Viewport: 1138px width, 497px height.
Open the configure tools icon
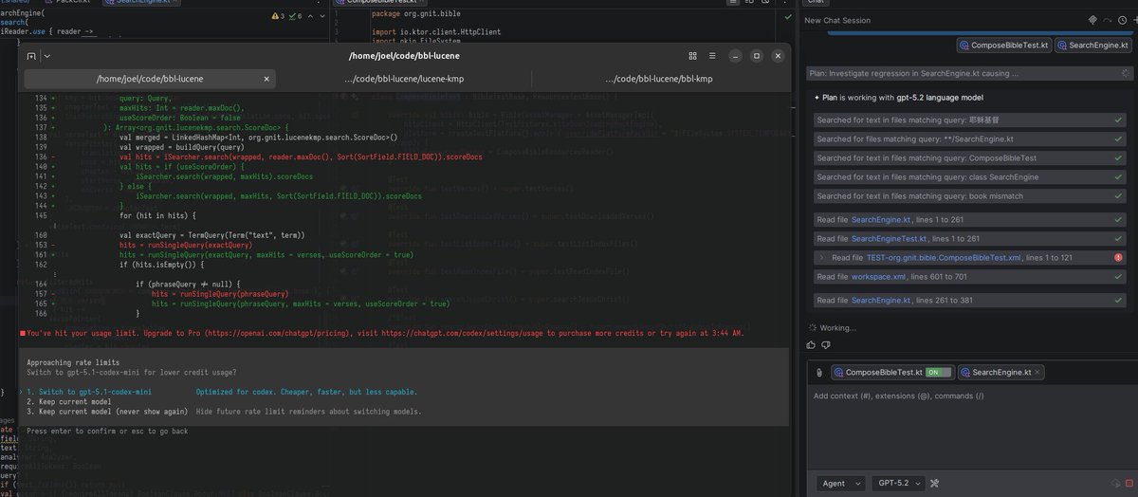point(936,484)
